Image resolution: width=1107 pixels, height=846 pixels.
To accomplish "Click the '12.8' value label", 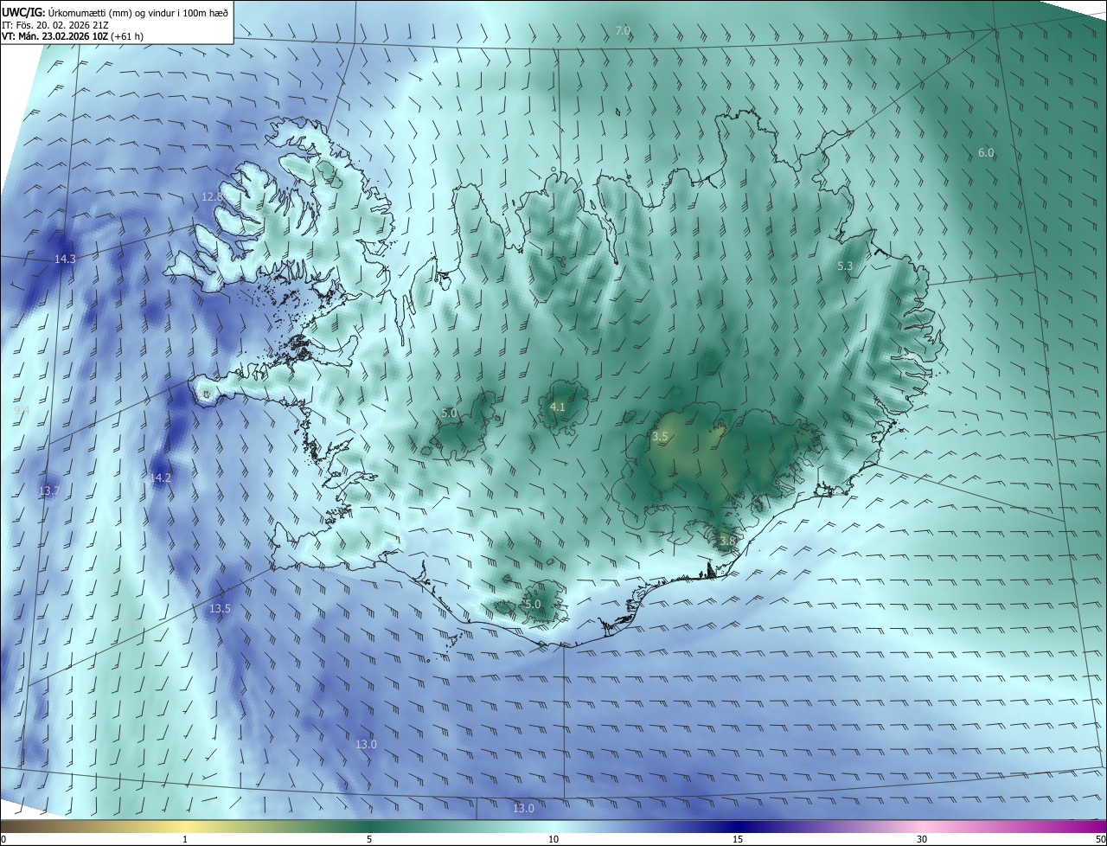I will click(x=212, y=197).
